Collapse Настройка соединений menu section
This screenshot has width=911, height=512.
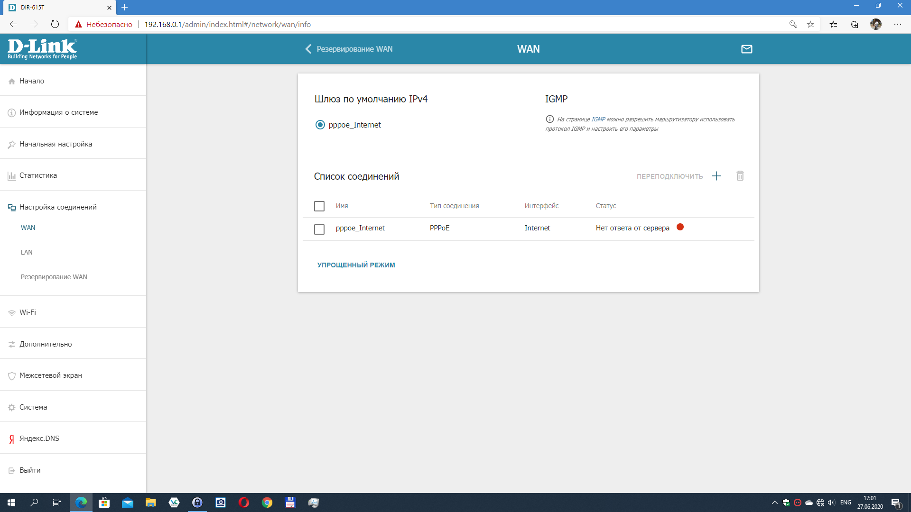click(x=58, y=207)
